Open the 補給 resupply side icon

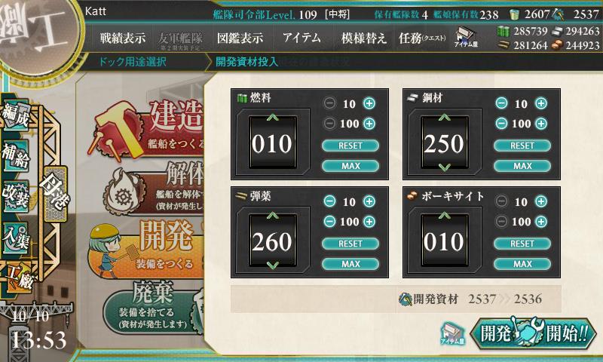(16, 155)
